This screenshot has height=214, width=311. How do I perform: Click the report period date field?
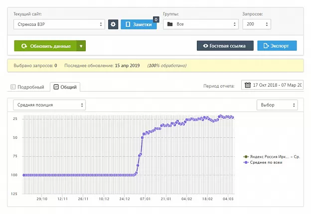tap(272, 85)
